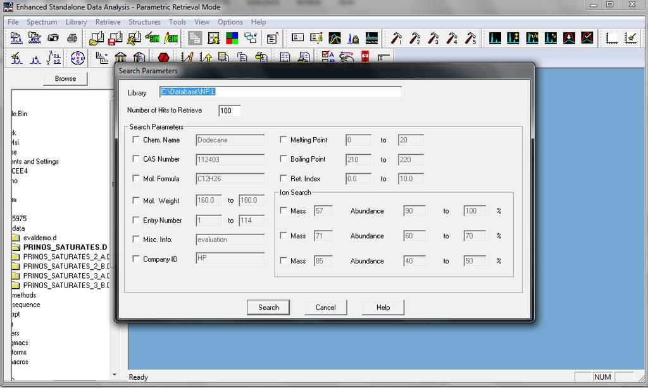Click the Browse button

[x=65, y=78]
